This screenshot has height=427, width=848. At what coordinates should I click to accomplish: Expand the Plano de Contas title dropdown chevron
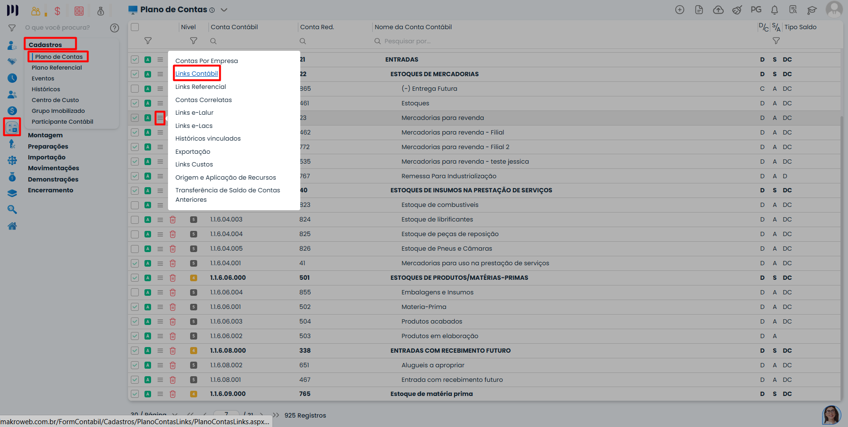tap(224, 10)
